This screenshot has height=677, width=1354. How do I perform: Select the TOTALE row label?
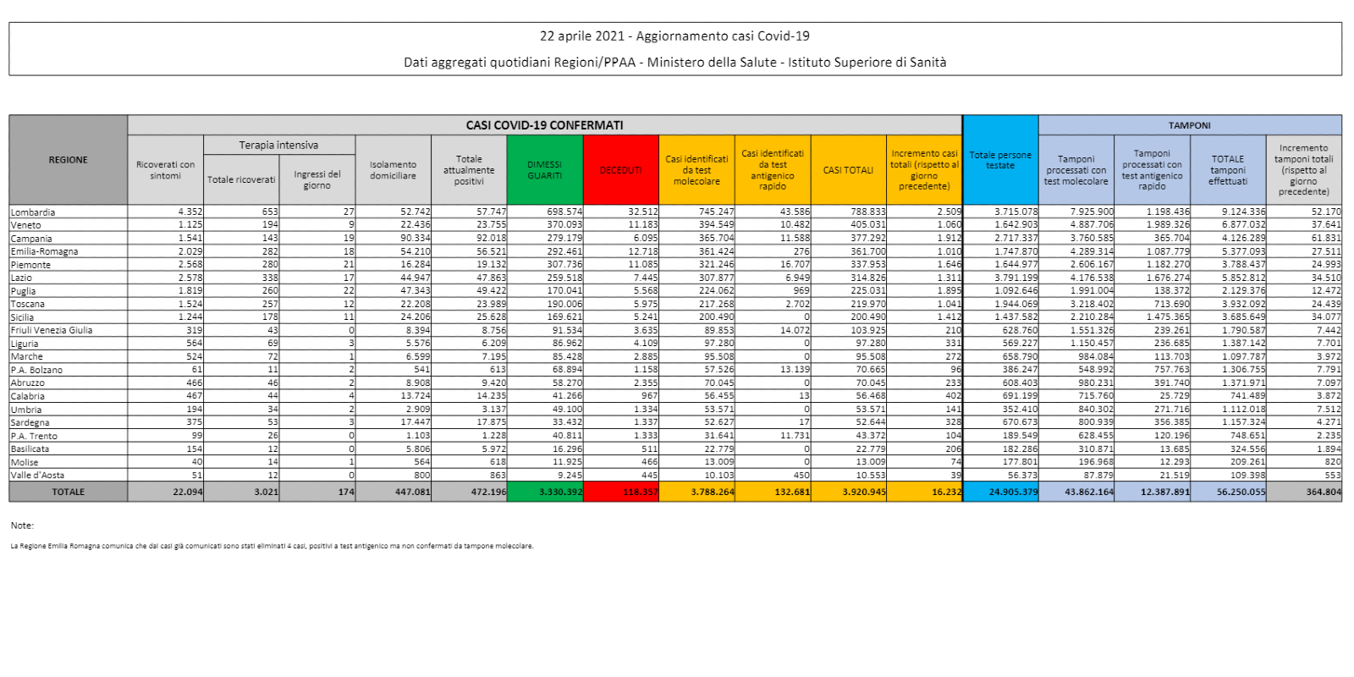click(69, 492)
